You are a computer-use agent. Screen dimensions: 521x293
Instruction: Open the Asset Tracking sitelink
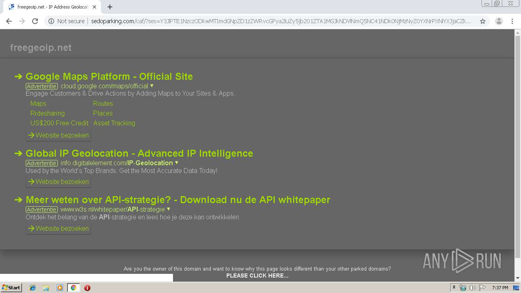tap(114, 123)
